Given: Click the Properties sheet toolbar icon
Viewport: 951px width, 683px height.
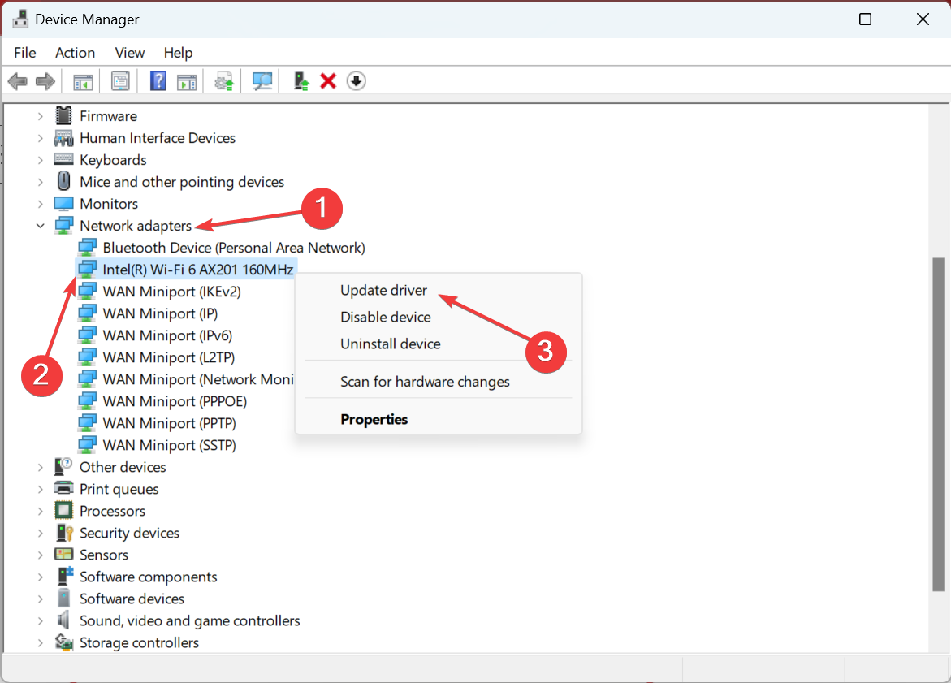Looking at the screenshot, I should (x=120, y=80).
